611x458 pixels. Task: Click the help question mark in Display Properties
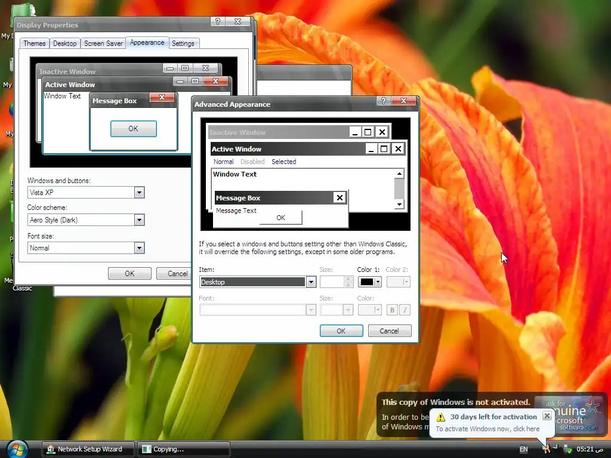pos(218,21)
